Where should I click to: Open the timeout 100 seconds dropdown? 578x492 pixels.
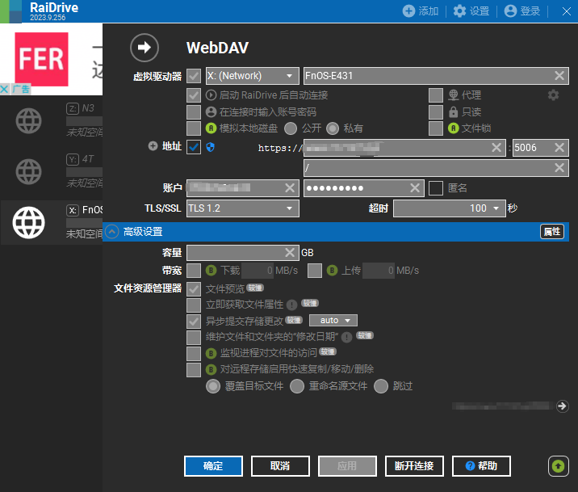(450, 208)
